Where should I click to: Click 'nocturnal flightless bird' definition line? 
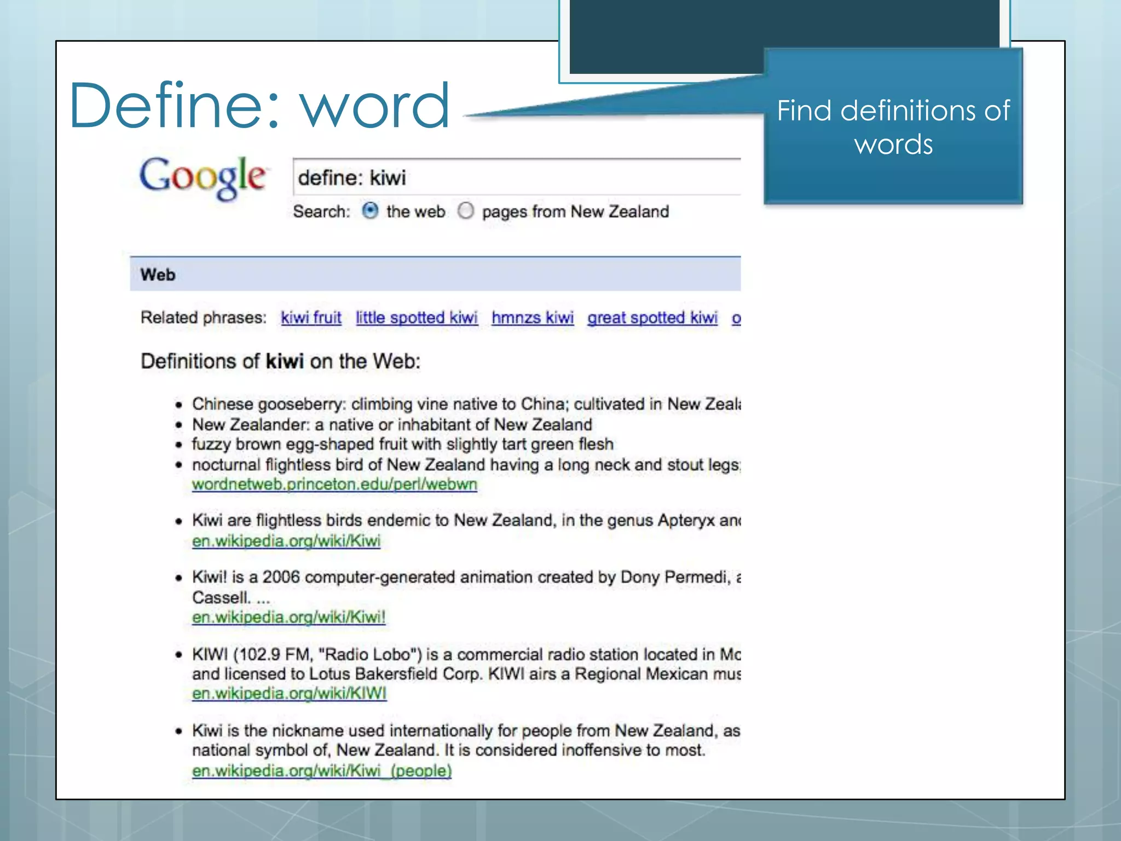coord(466,465)
